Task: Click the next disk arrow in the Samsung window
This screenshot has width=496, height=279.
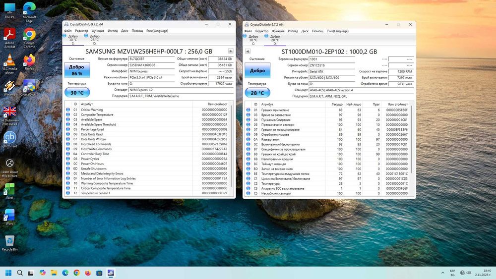Action: point(231,51)
